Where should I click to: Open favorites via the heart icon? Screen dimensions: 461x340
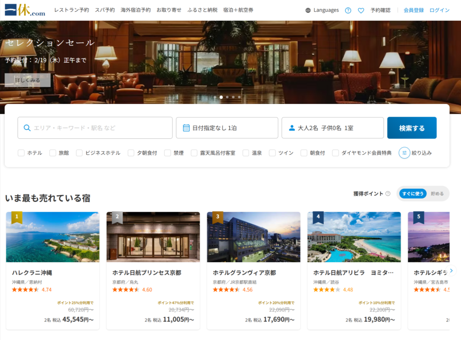(x=361, y=10)
